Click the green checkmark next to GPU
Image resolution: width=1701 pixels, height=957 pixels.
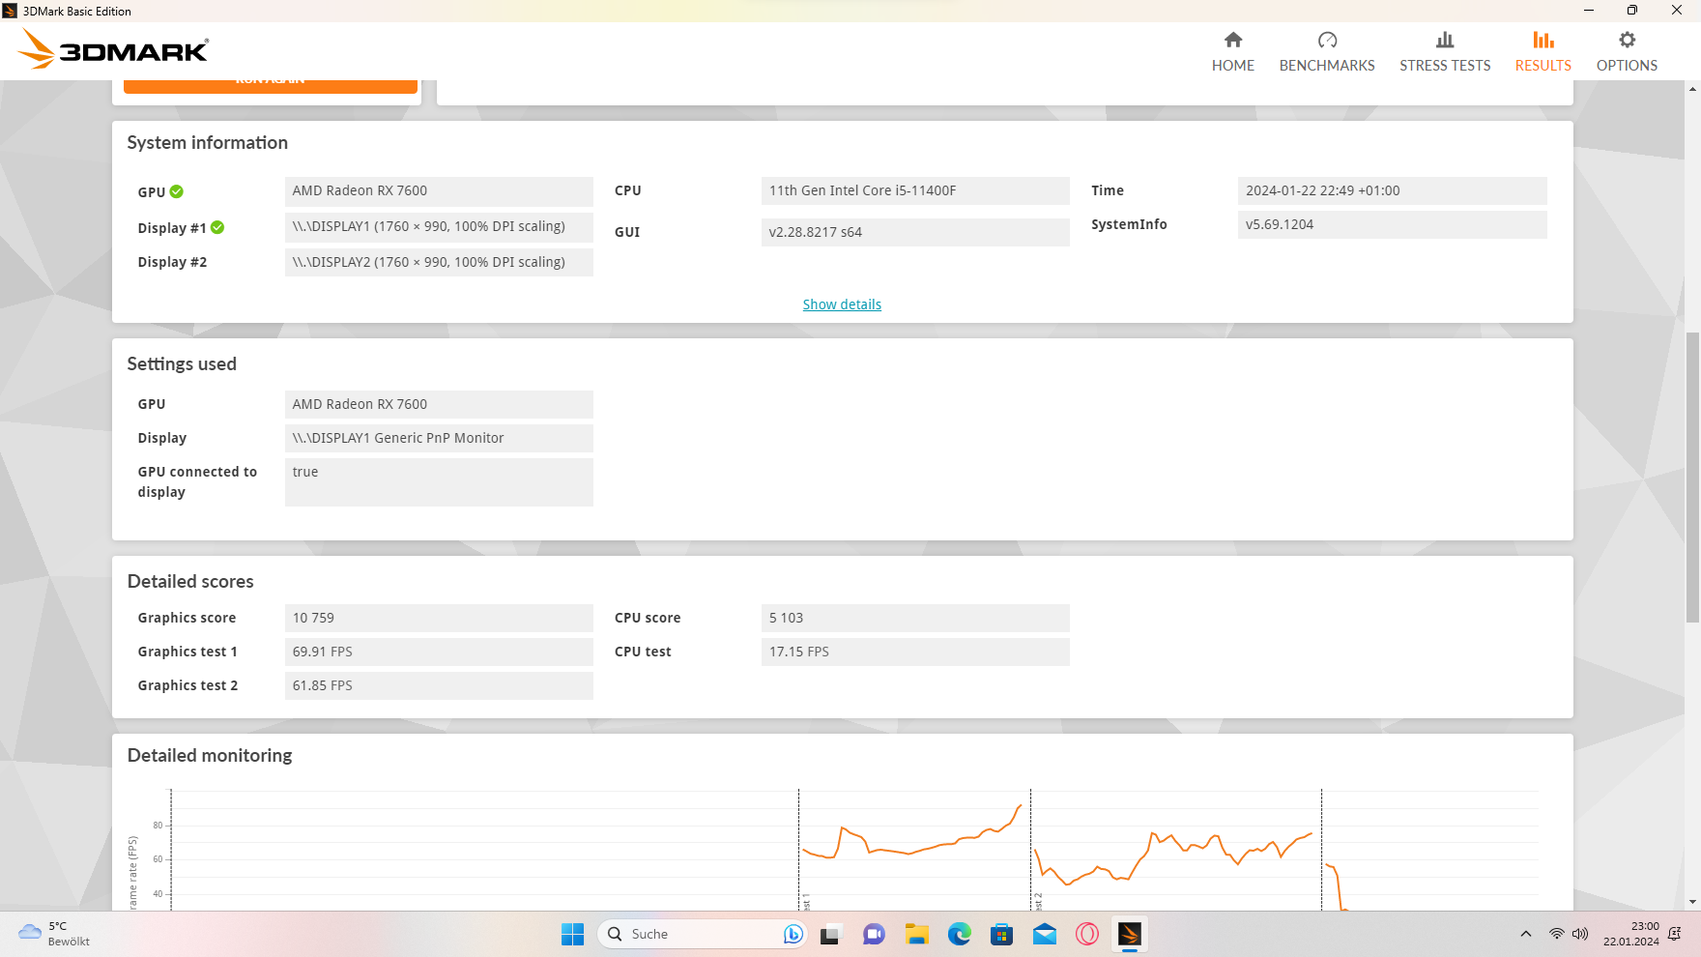click(177, 191)
